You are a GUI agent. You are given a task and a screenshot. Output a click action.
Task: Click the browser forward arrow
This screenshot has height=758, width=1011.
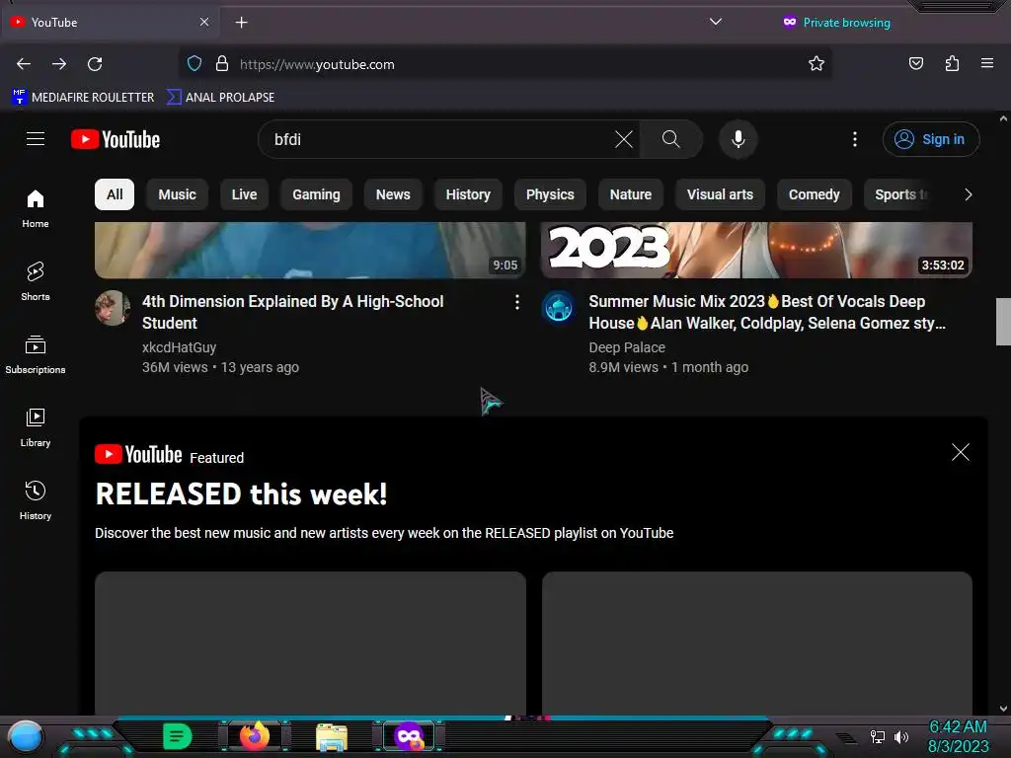click(59, 64)
